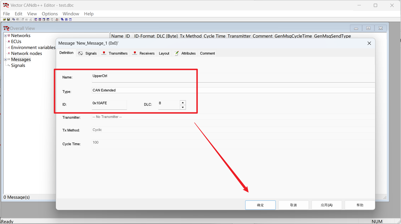This screenshot has height=224, width=401.
Task: Click the Tile windows vertically icon
Action: pos(70,20)
